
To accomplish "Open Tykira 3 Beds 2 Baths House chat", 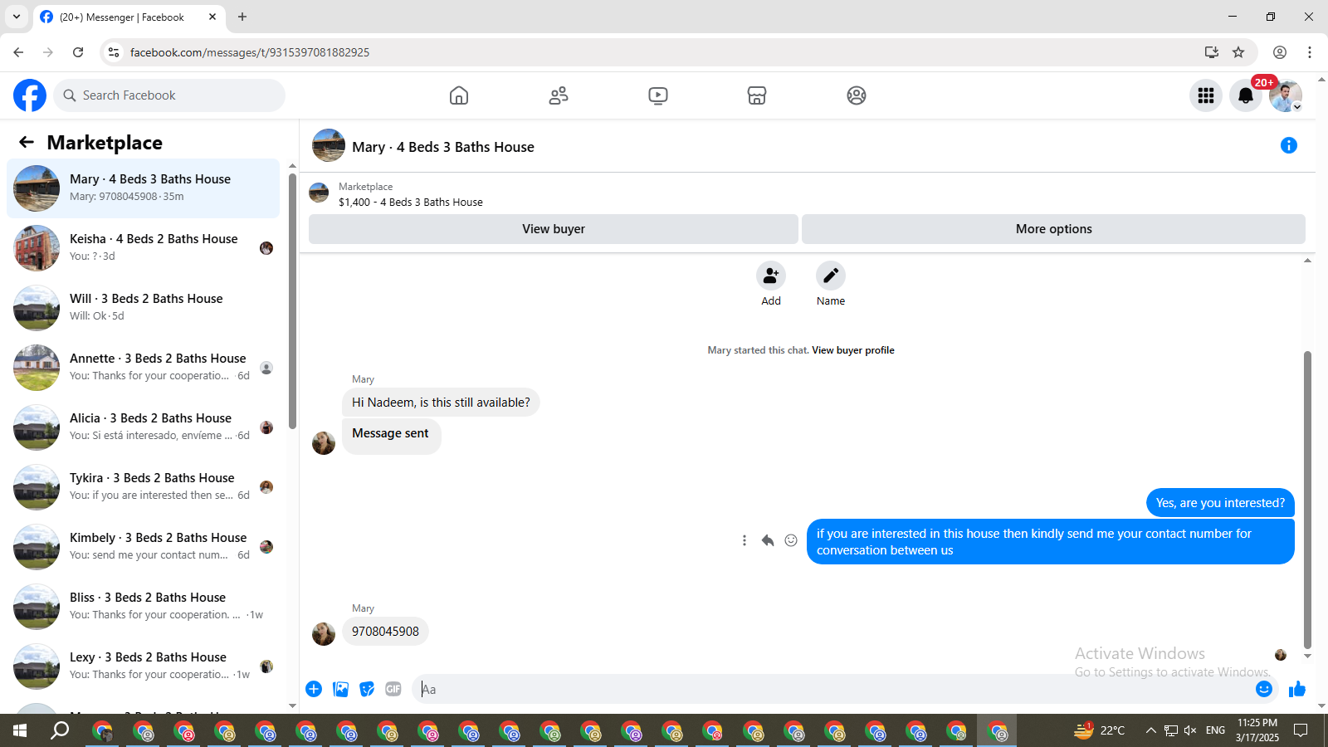I will click(143, 487).
